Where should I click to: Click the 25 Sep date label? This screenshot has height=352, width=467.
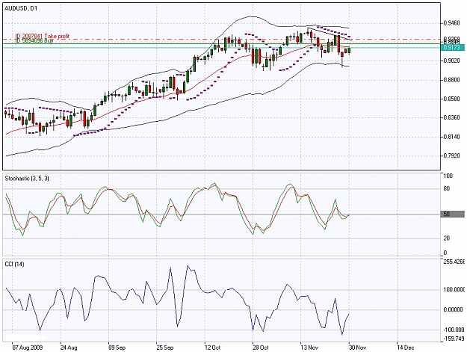(x=165, y=348)
